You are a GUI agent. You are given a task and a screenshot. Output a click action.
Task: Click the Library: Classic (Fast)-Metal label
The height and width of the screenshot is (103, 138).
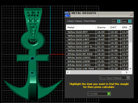tap(82, 21)
